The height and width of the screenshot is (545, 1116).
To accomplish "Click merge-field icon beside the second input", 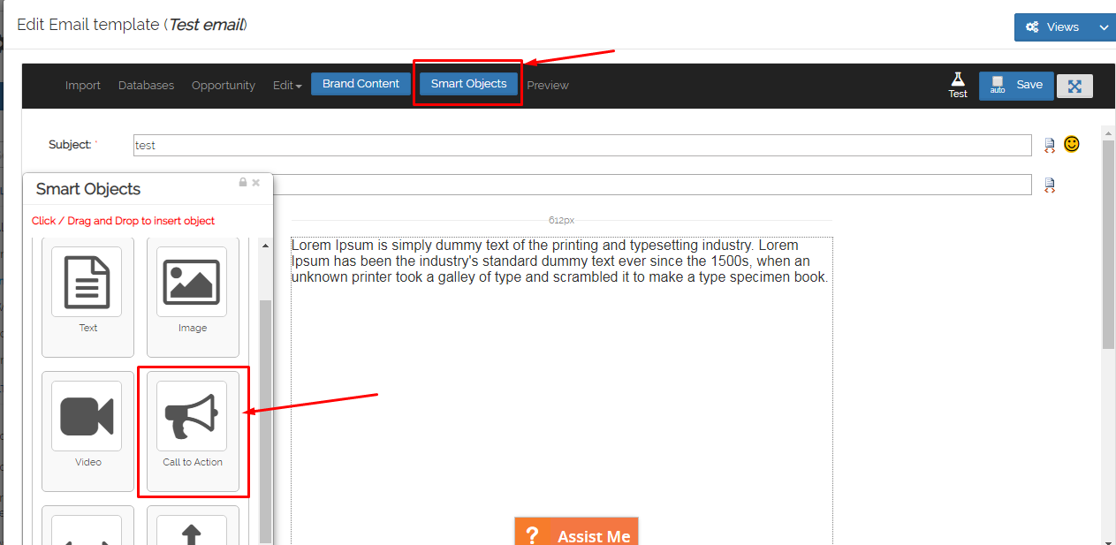I will (1050, 185).
